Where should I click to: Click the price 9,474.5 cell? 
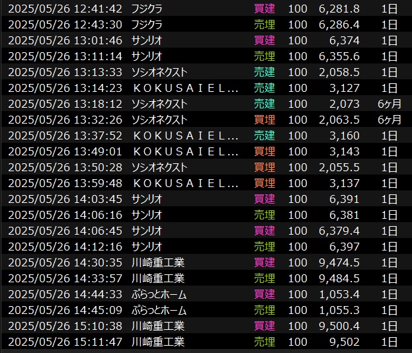(x=339, y=262)
